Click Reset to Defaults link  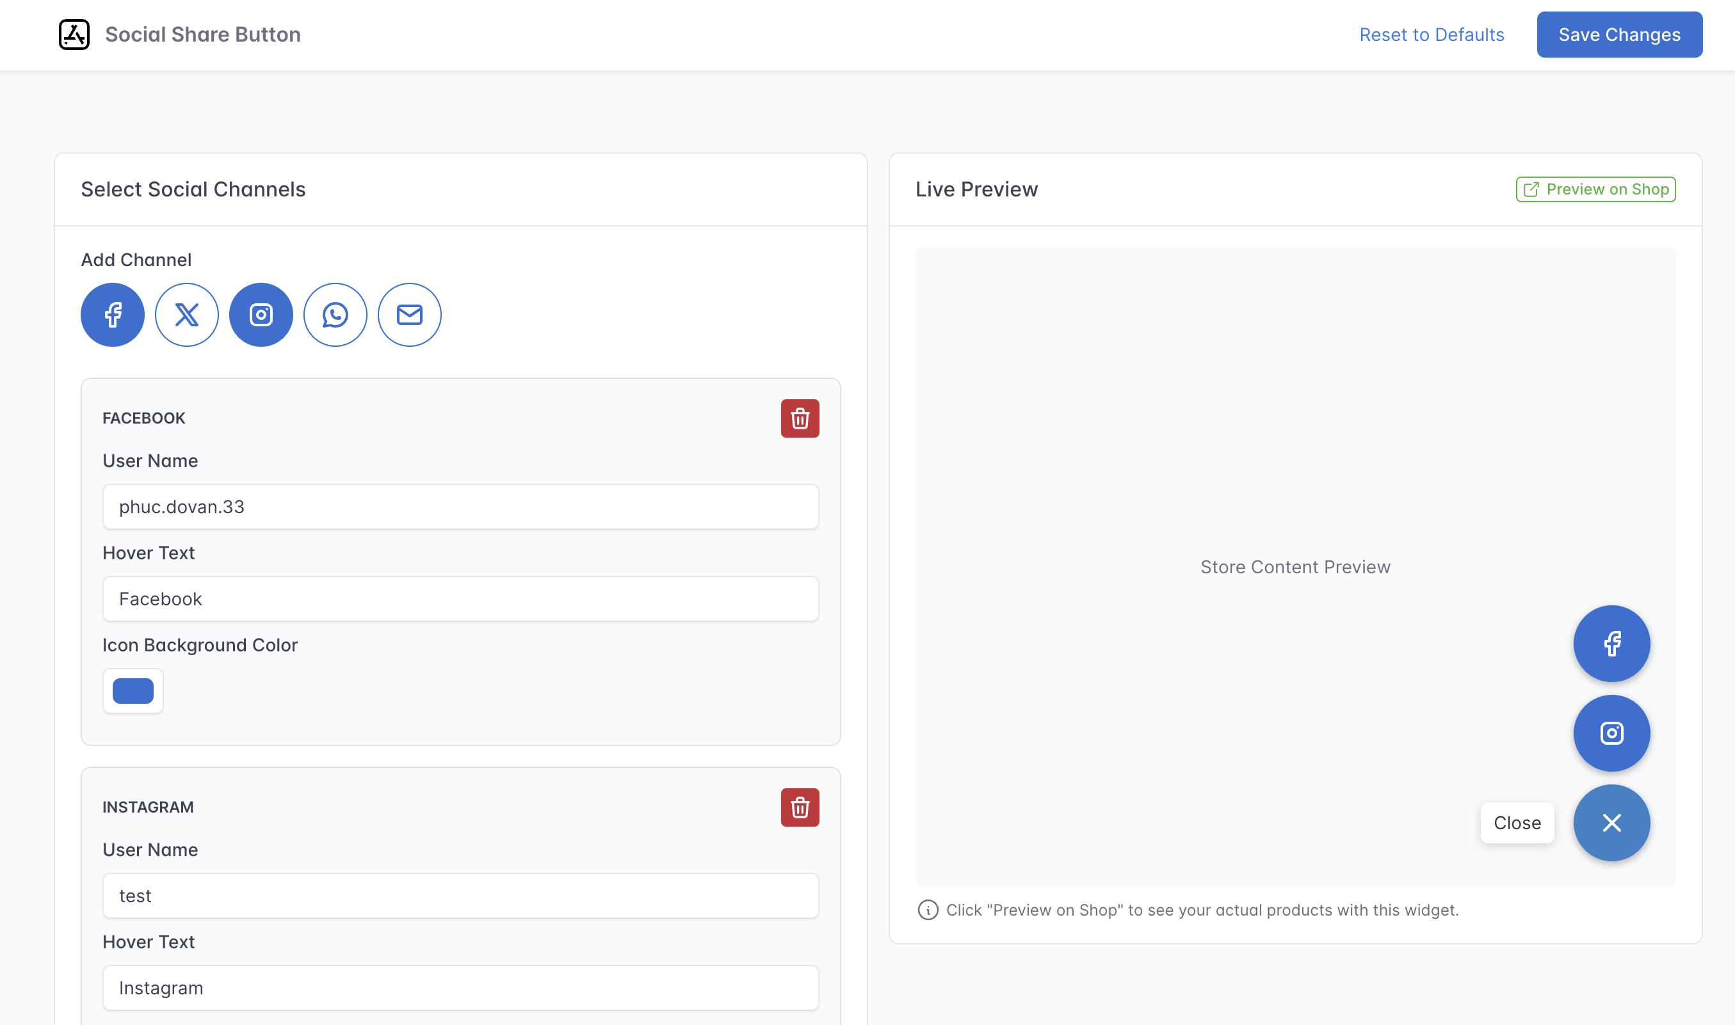tap(1432, 35)
